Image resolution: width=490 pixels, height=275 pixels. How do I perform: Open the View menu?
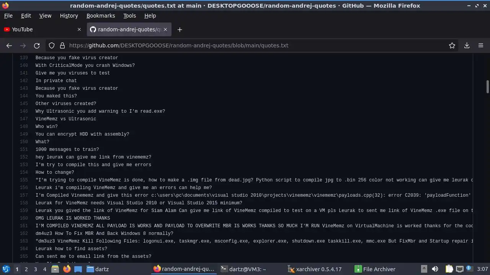[x=45, y=16]
